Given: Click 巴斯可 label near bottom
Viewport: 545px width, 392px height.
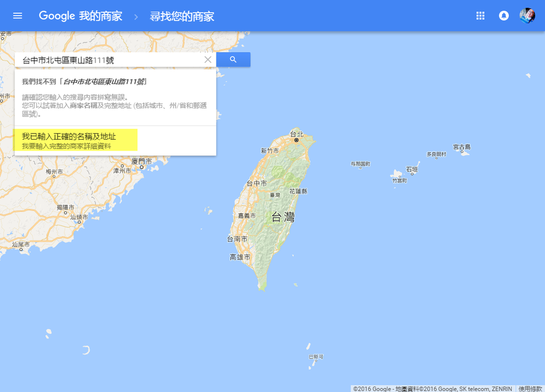Looking at the screenshot, I should point(316,356).
